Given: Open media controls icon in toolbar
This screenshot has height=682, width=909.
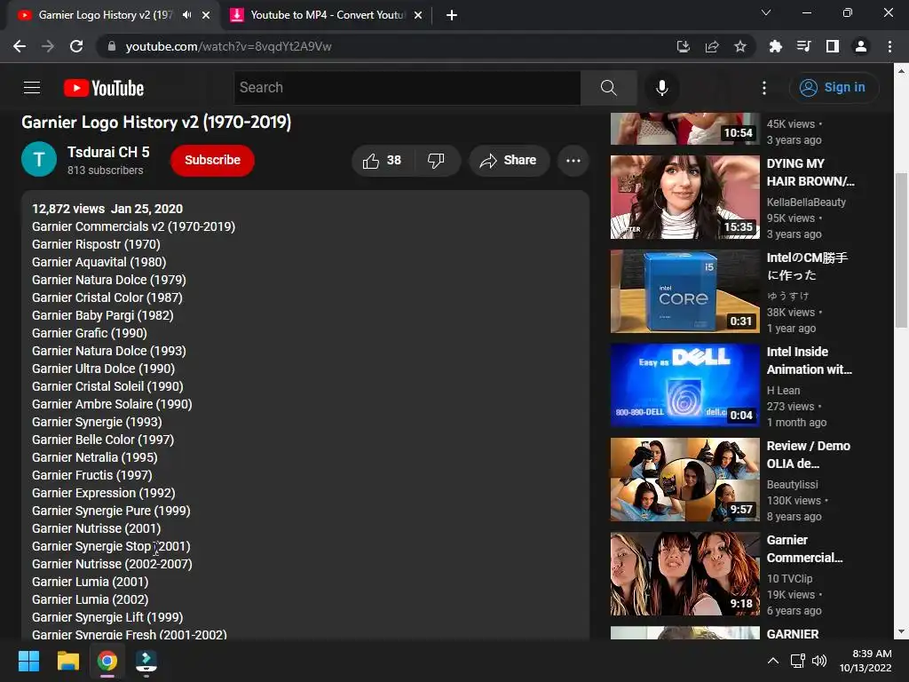Looking at the screenshot, I should pos(803,46).
